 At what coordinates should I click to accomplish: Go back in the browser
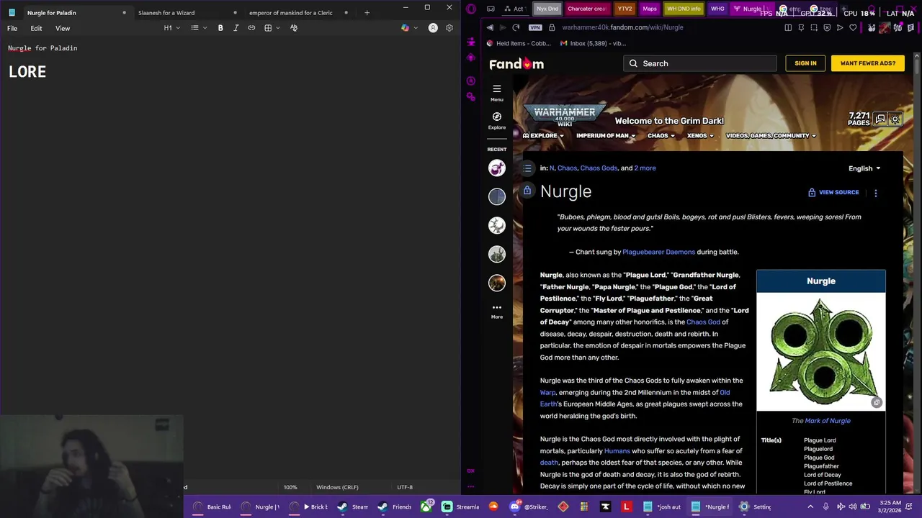click(x=491, y=27)
